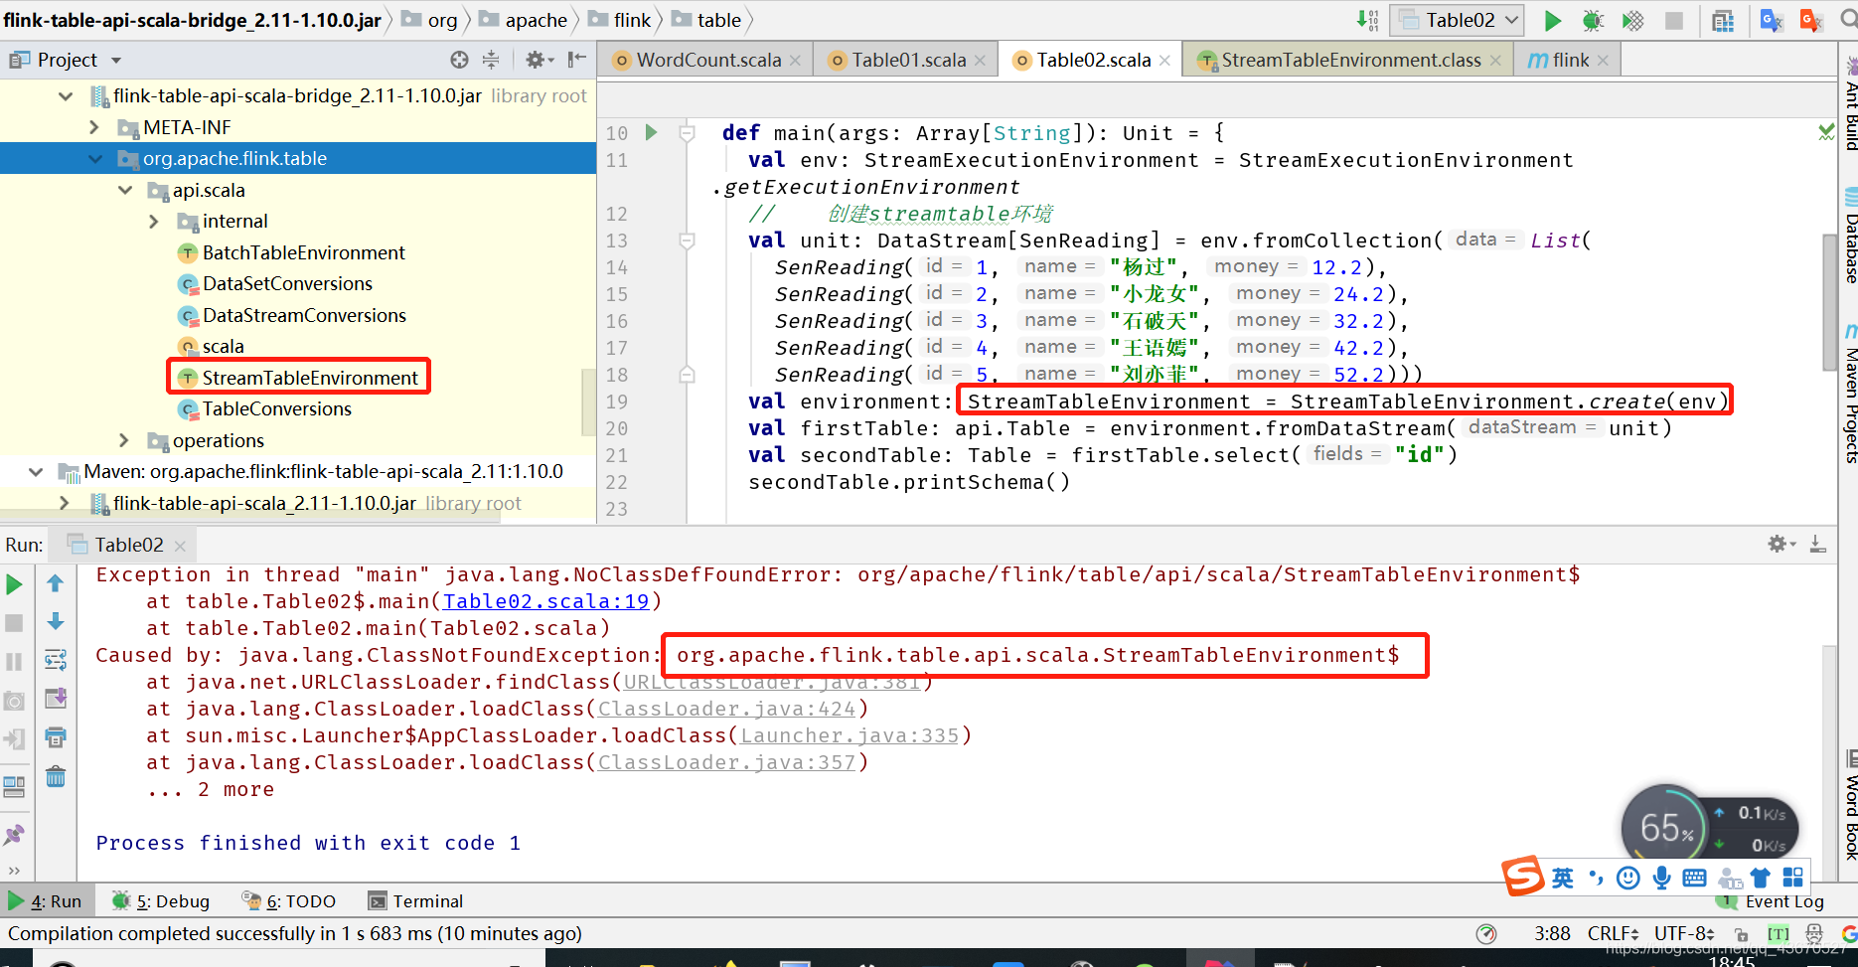This screenshot has width=1858, height=967.
Task: Hide the Project tool window
Action: coord(576,60)
